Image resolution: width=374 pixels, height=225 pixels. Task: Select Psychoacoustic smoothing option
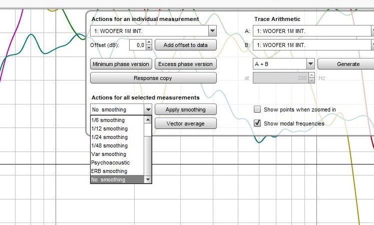pos(110,162)
